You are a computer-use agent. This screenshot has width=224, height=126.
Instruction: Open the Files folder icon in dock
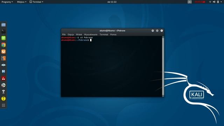(x=3, y=25)
